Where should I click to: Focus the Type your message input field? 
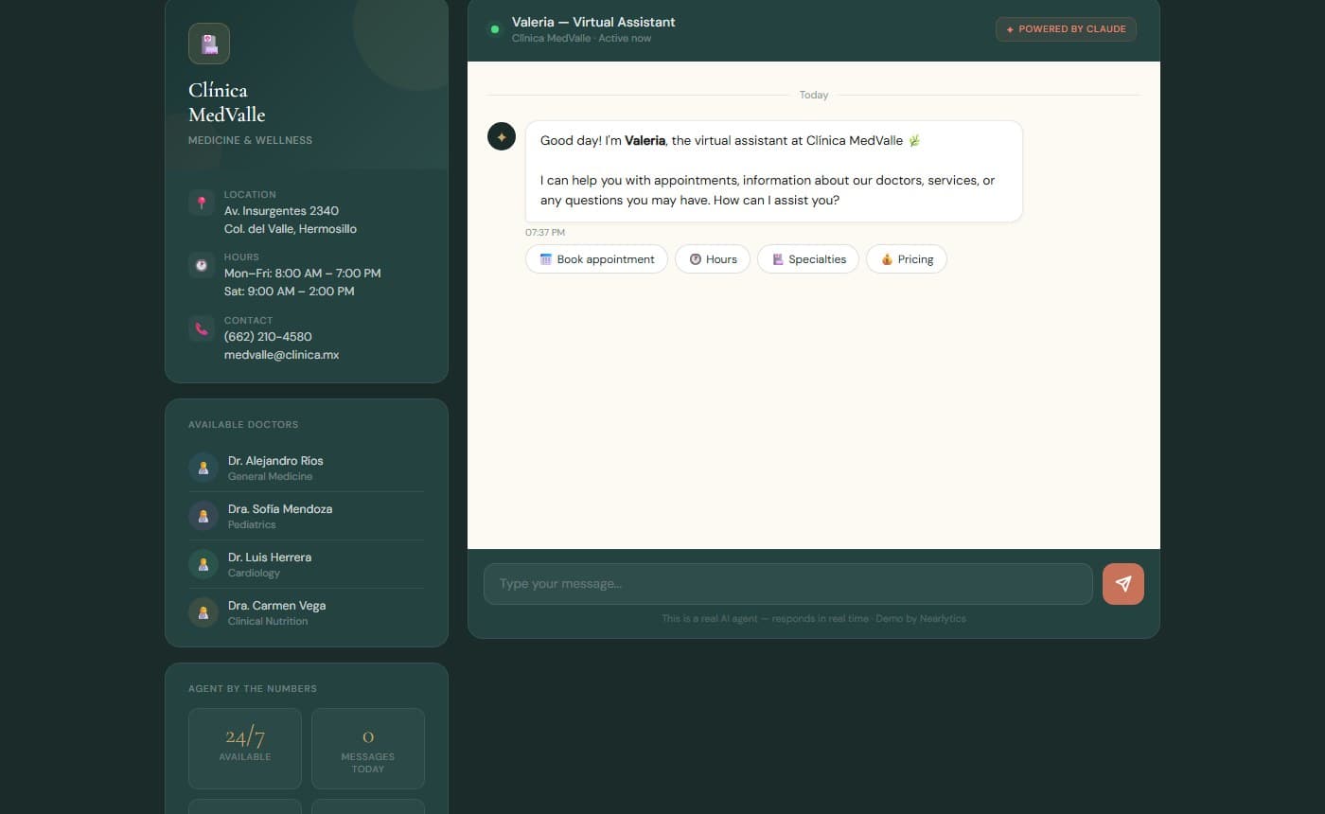pos(788,584)
